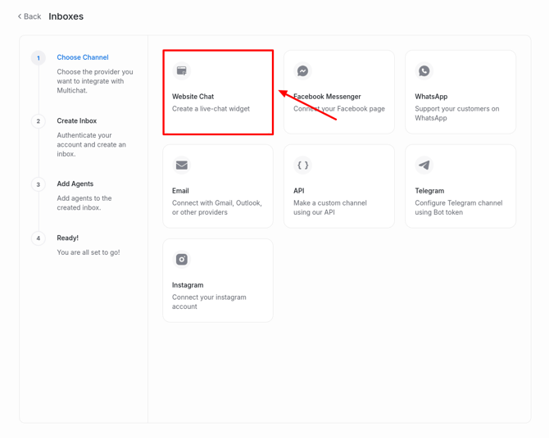This screenshot has height=440, width=549.
Task: Click step number 4 circle
Action: (39, 238)
